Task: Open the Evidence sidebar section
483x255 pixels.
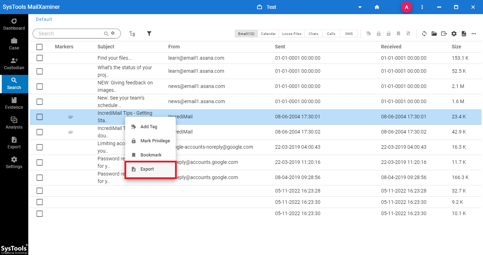Action: 14,103
